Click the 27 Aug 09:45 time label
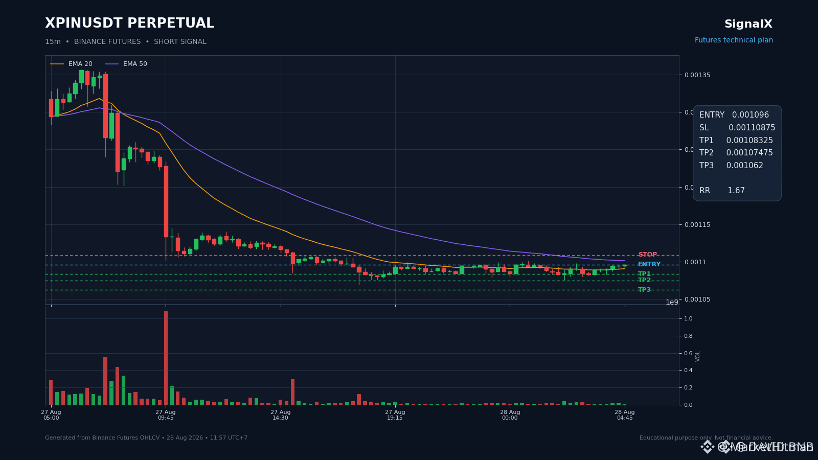This screenshot has width=818, height=460. (x=166, y=415)
